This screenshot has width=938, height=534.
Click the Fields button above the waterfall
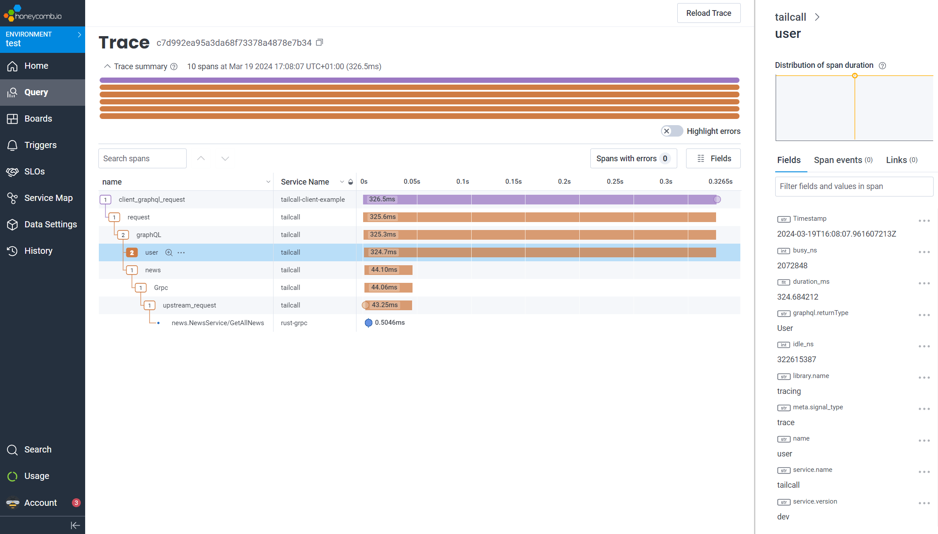point(713,159)
